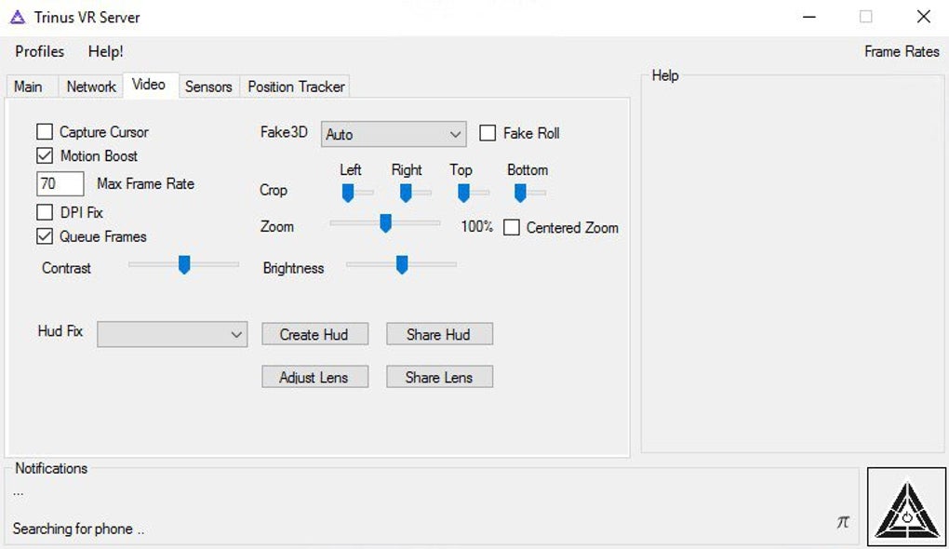
Task: Click the Create Hud button
Action: 314,334
